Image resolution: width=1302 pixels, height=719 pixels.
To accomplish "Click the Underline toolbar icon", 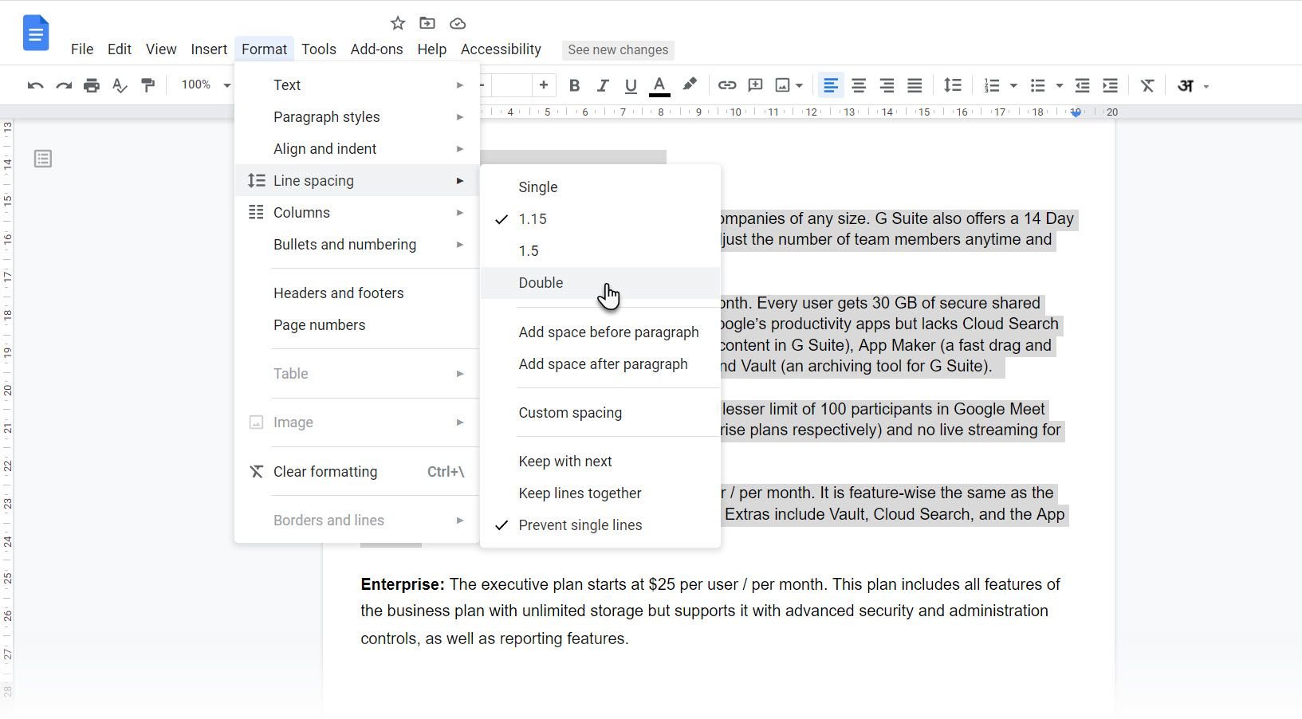I will pyautogui.click(x=631, y=85).
